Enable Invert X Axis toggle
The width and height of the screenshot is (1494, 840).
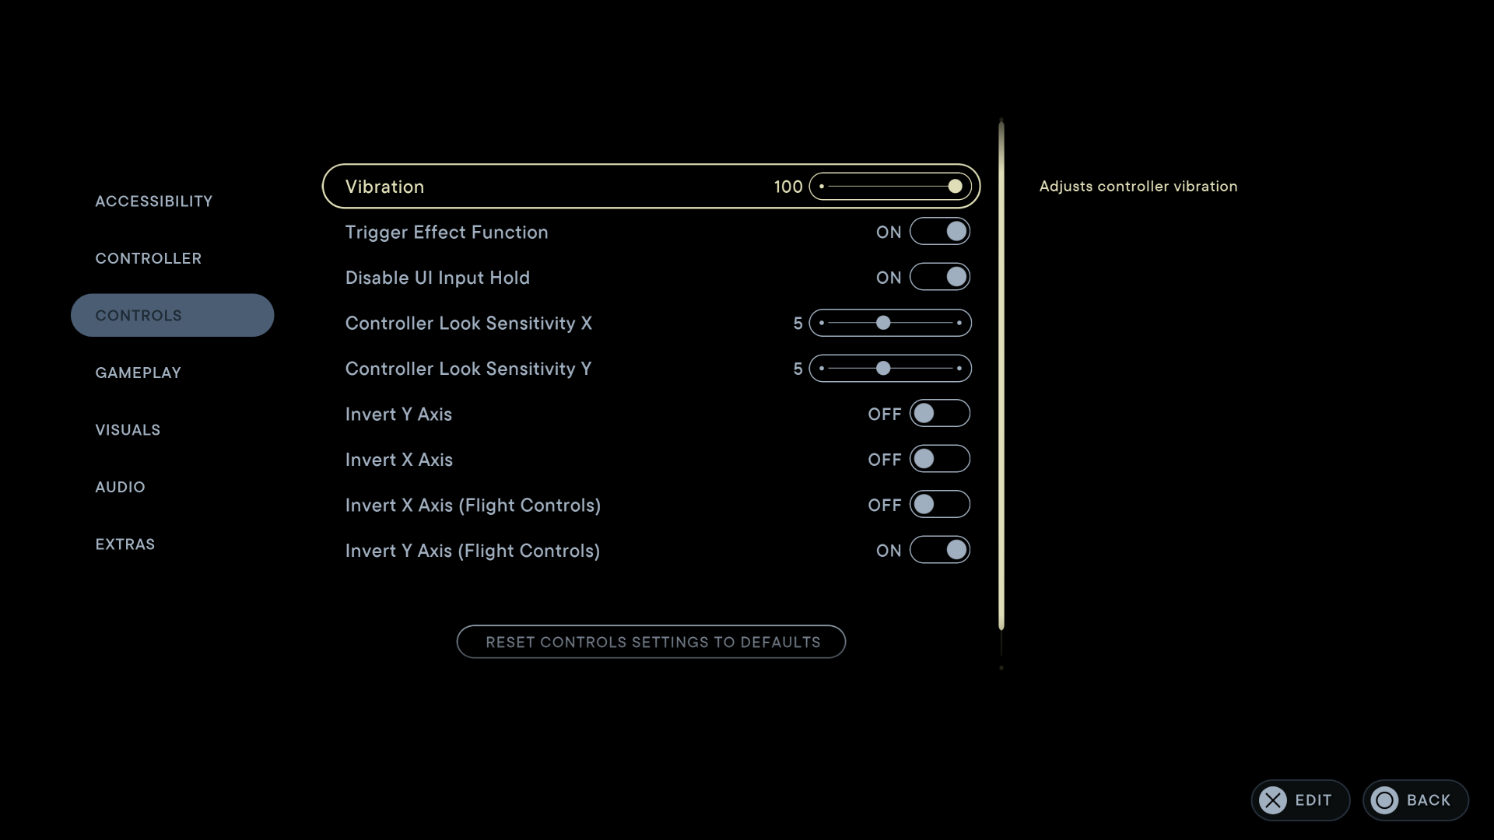(x=939, y=458)
